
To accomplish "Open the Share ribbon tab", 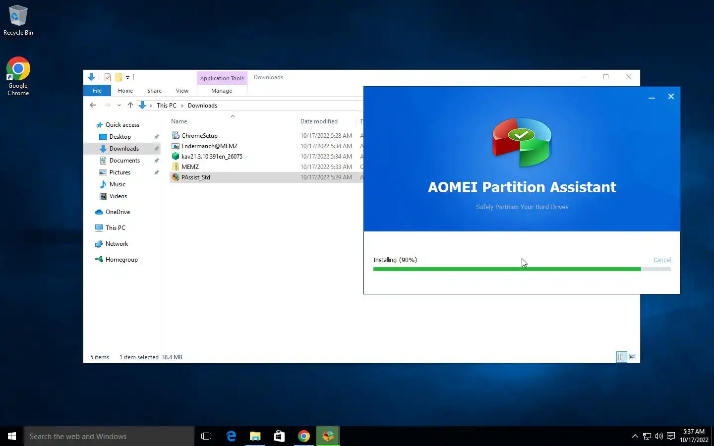I will [x=154, y=91].
